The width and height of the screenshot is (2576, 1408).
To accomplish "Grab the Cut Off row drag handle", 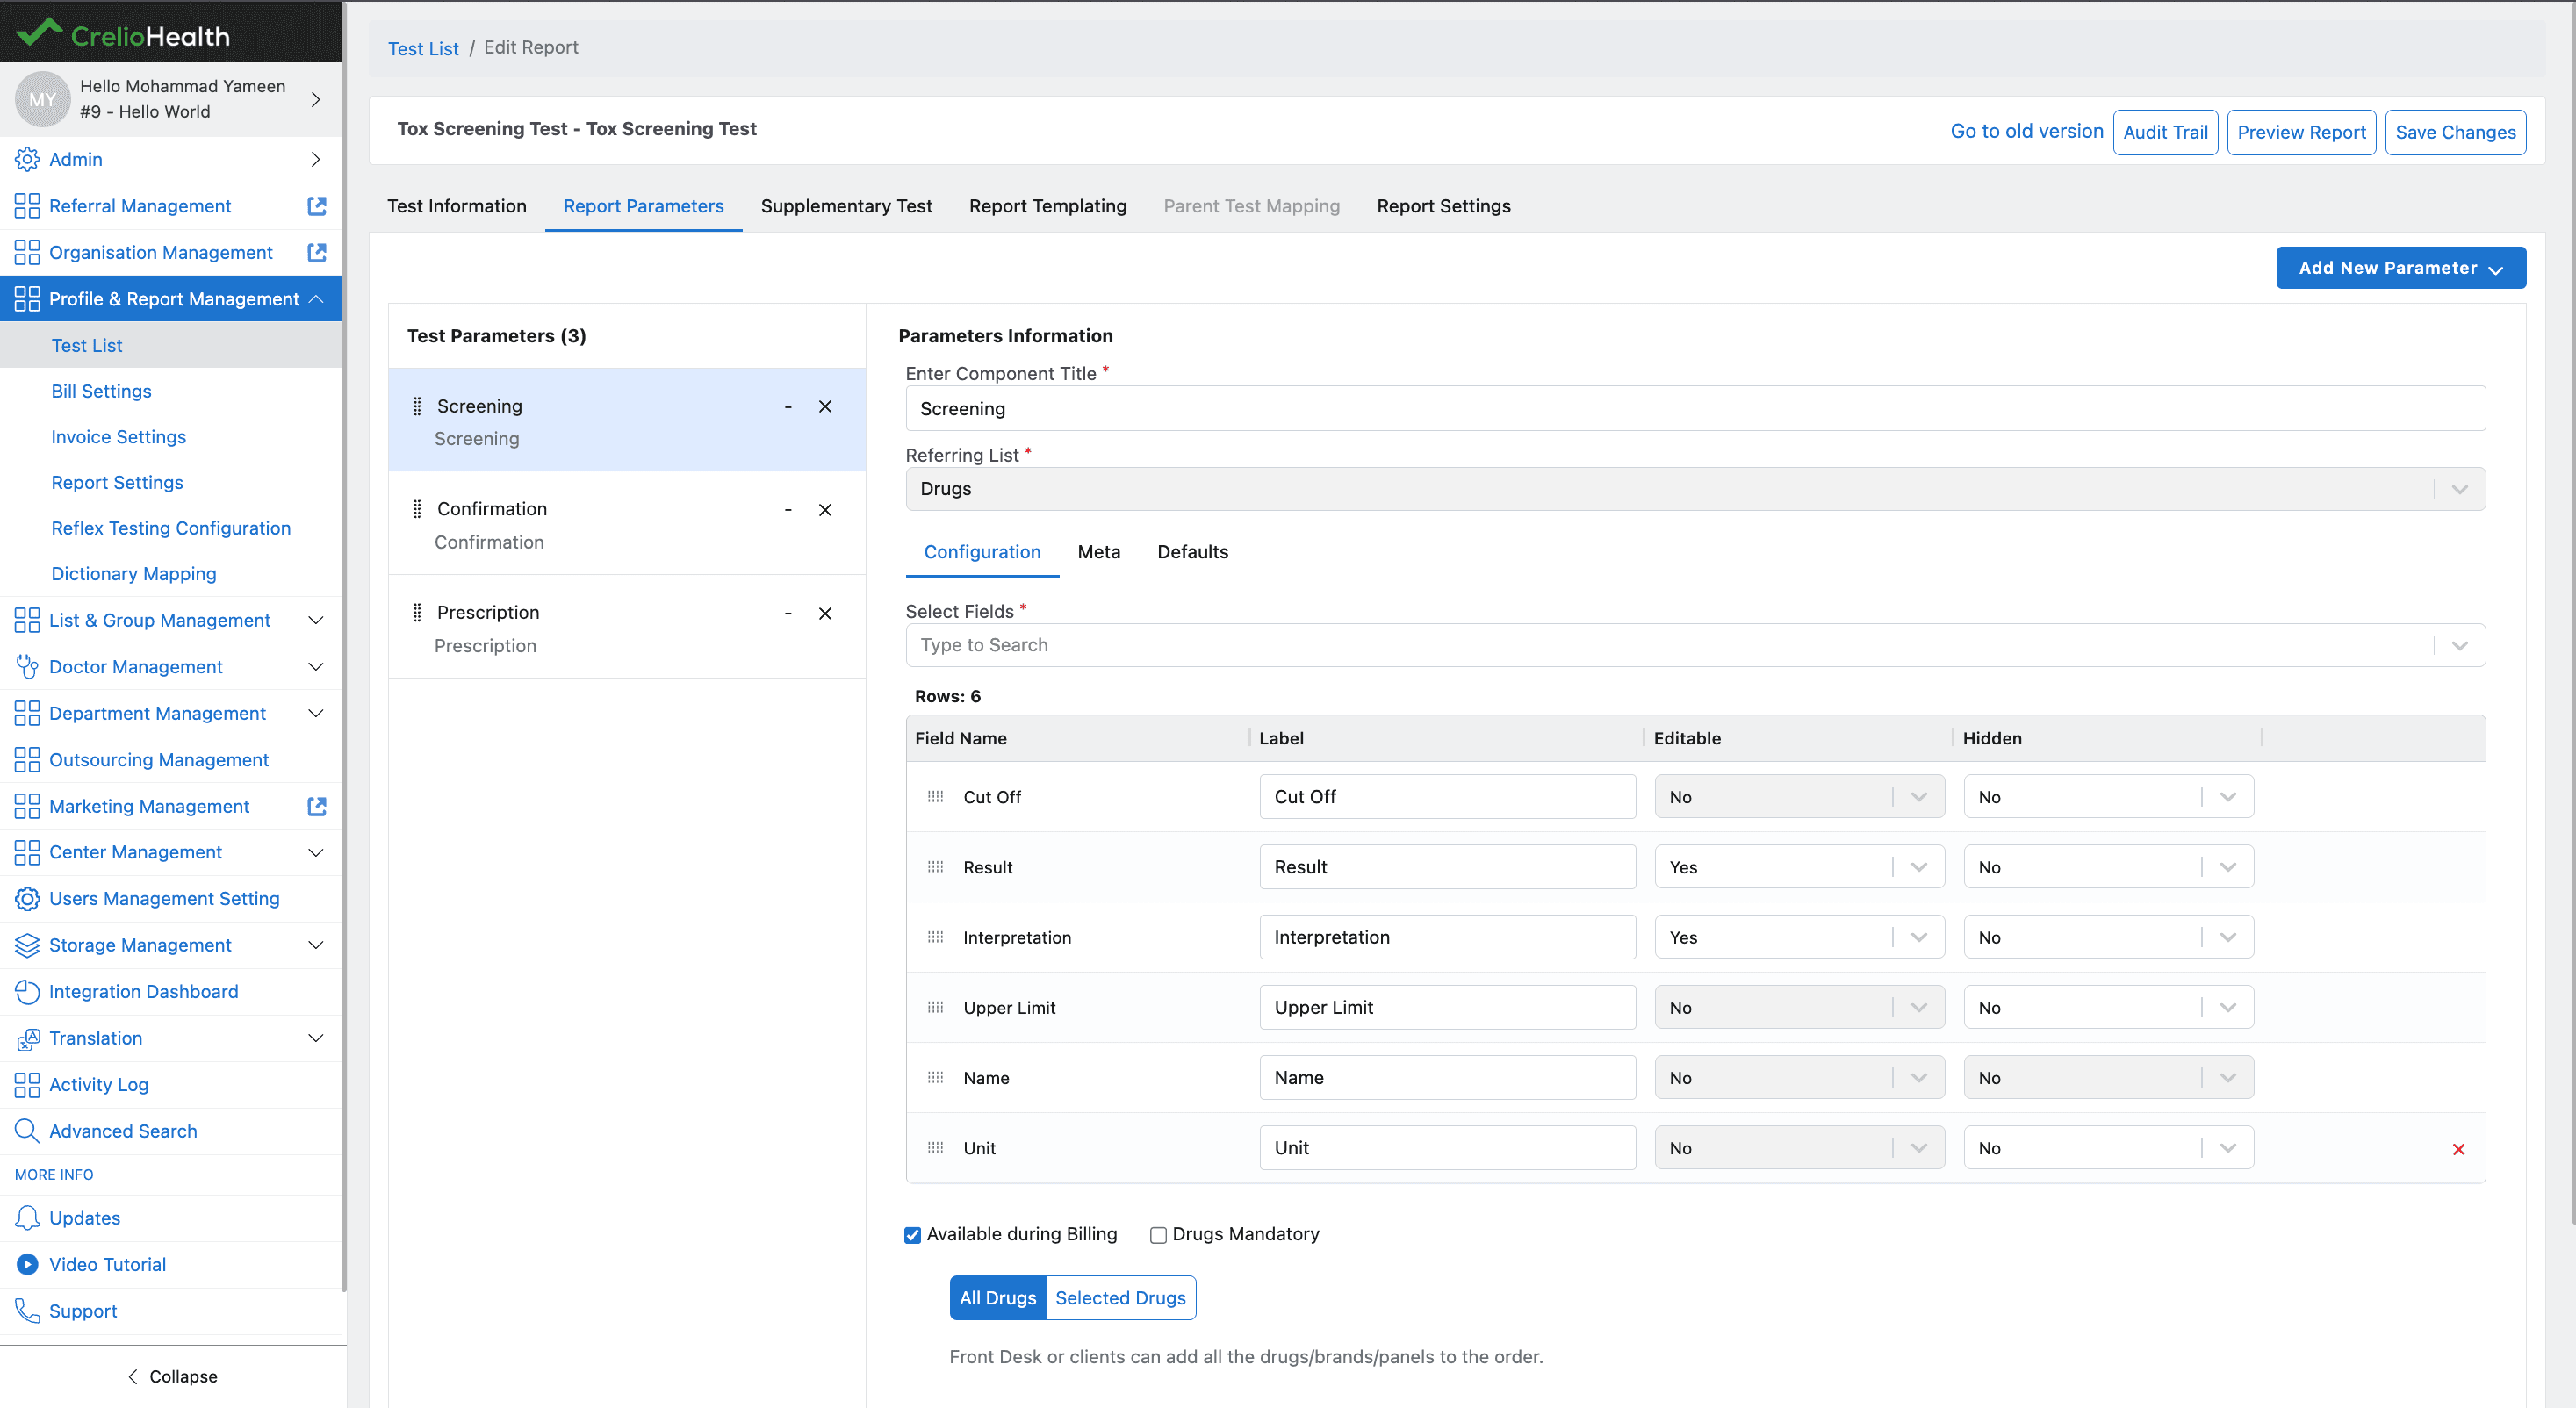I will click(x=935, y=797).
